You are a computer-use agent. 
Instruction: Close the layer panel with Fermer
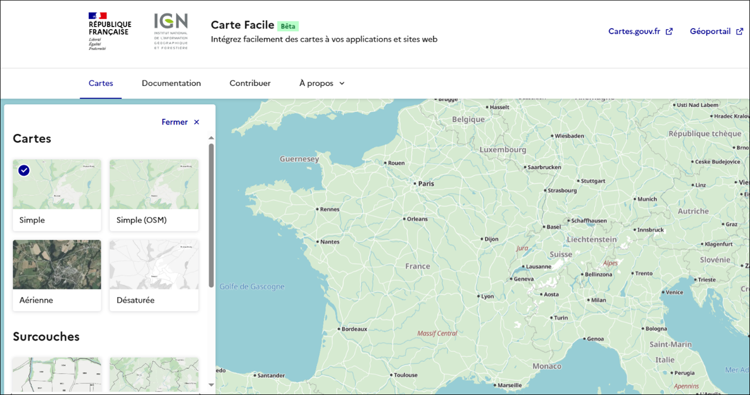[x=180, y=122]
